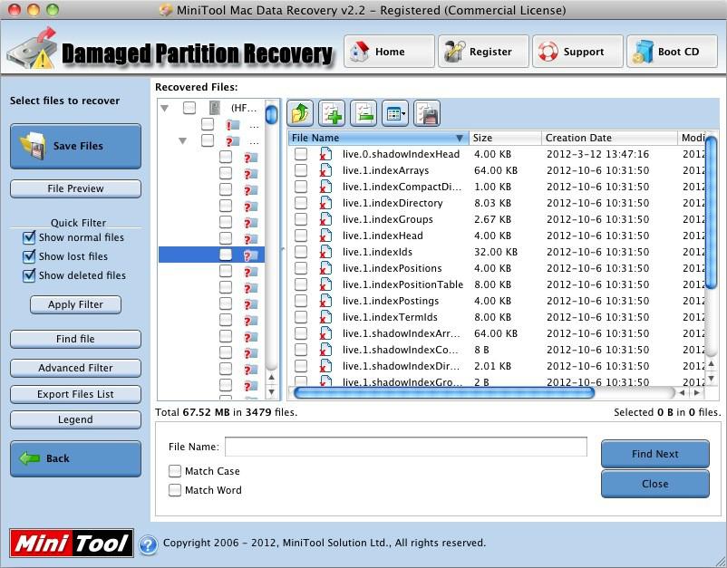The image size is (727, 568).
Task: Click the file list scroll-down arrow
Action: point(712,379)
